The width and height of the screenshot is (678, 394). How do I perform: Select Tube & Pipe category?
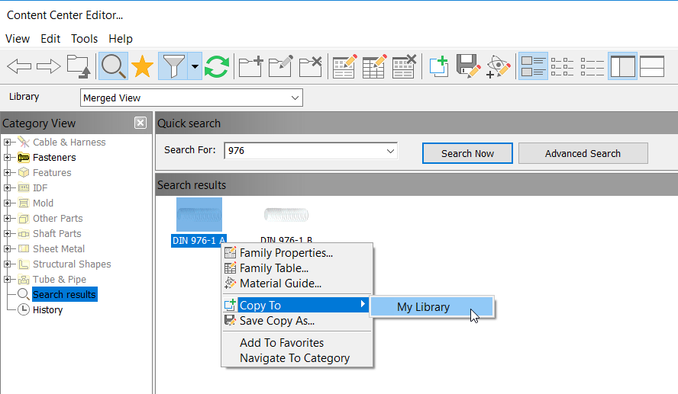[x=60, y=279]
